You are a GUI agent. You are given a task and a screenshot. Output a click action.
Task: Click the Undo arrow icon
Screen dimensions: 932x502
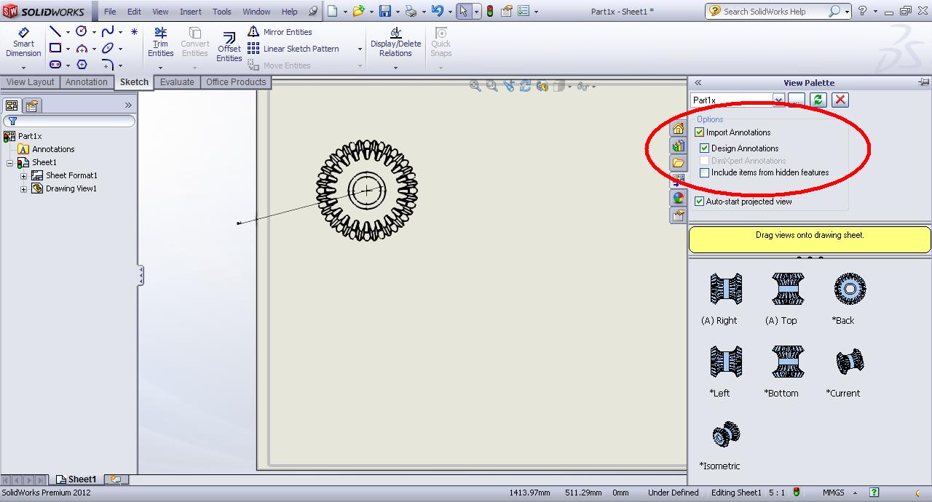(x=437, y=11)
